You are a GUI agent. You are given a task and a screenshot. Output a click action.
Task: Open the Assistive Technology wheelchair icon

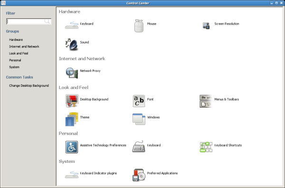tap(72, 147)
